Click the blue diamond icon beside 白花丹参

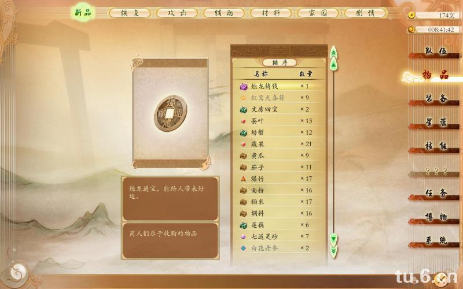click(243, 249)
